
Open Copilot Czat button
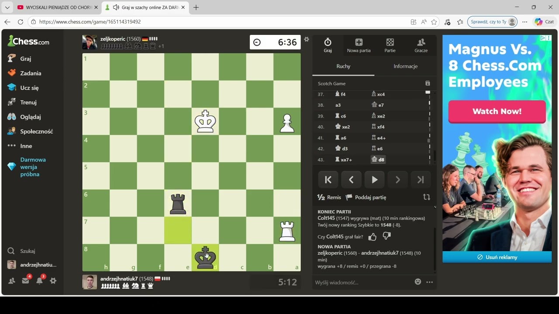[544, 22]
